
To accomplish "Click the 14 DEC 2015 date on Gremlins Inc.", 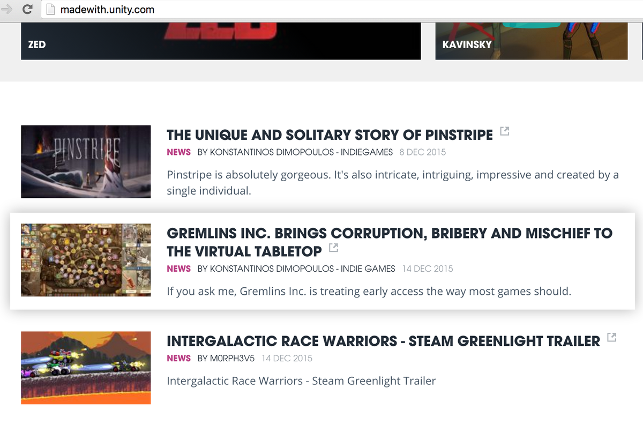I will click(428, 269).
